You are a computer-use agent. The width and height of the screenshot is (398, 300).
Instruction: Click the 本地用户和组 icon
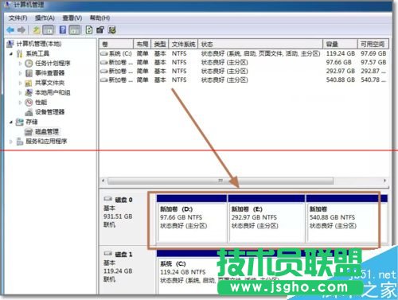29,92
